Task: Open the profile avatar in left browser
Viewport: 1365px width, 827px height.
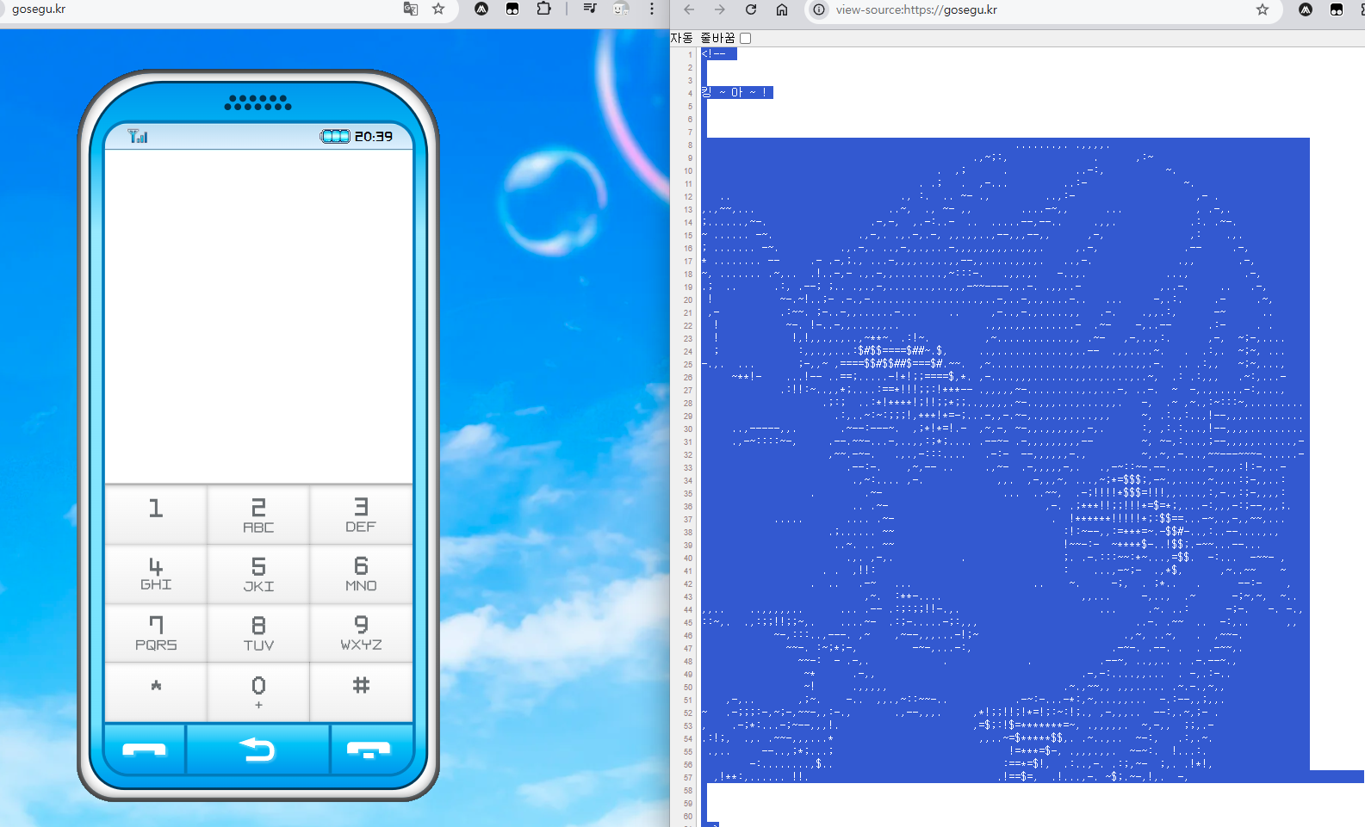Action: (621, 9)
